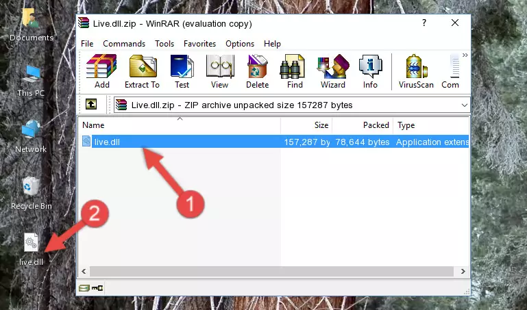Select Documents desktop icon
527x310 pixels.
31,25
